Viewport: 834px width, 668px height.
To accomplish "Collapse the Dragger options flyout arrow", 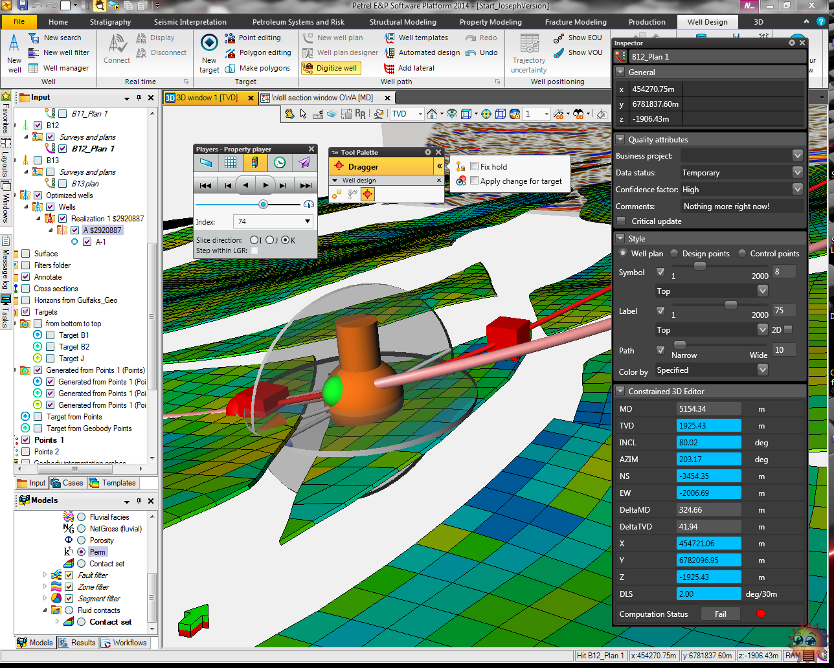I will [x=439, y=166].
